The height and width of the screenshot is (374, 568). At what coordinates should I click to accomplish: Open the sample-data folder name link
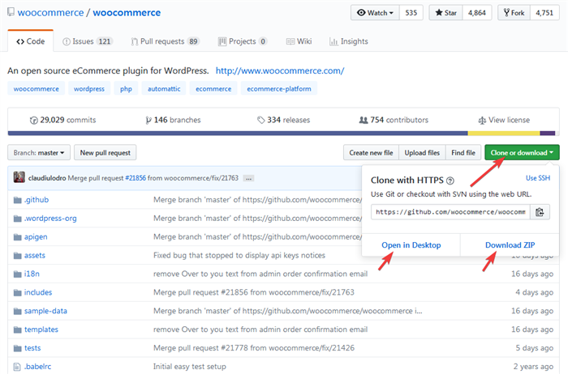tap(45, 311)
